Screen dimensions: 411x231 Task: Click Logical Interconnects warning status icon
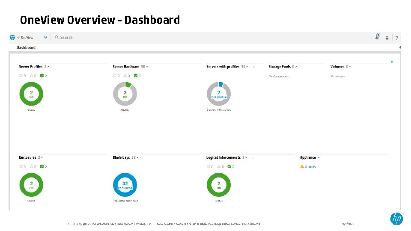(x=219, y=166)
